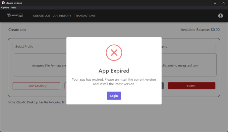Open the Select Profile dropdown
The height and width of the screenshot is (132, 228).
39,46
